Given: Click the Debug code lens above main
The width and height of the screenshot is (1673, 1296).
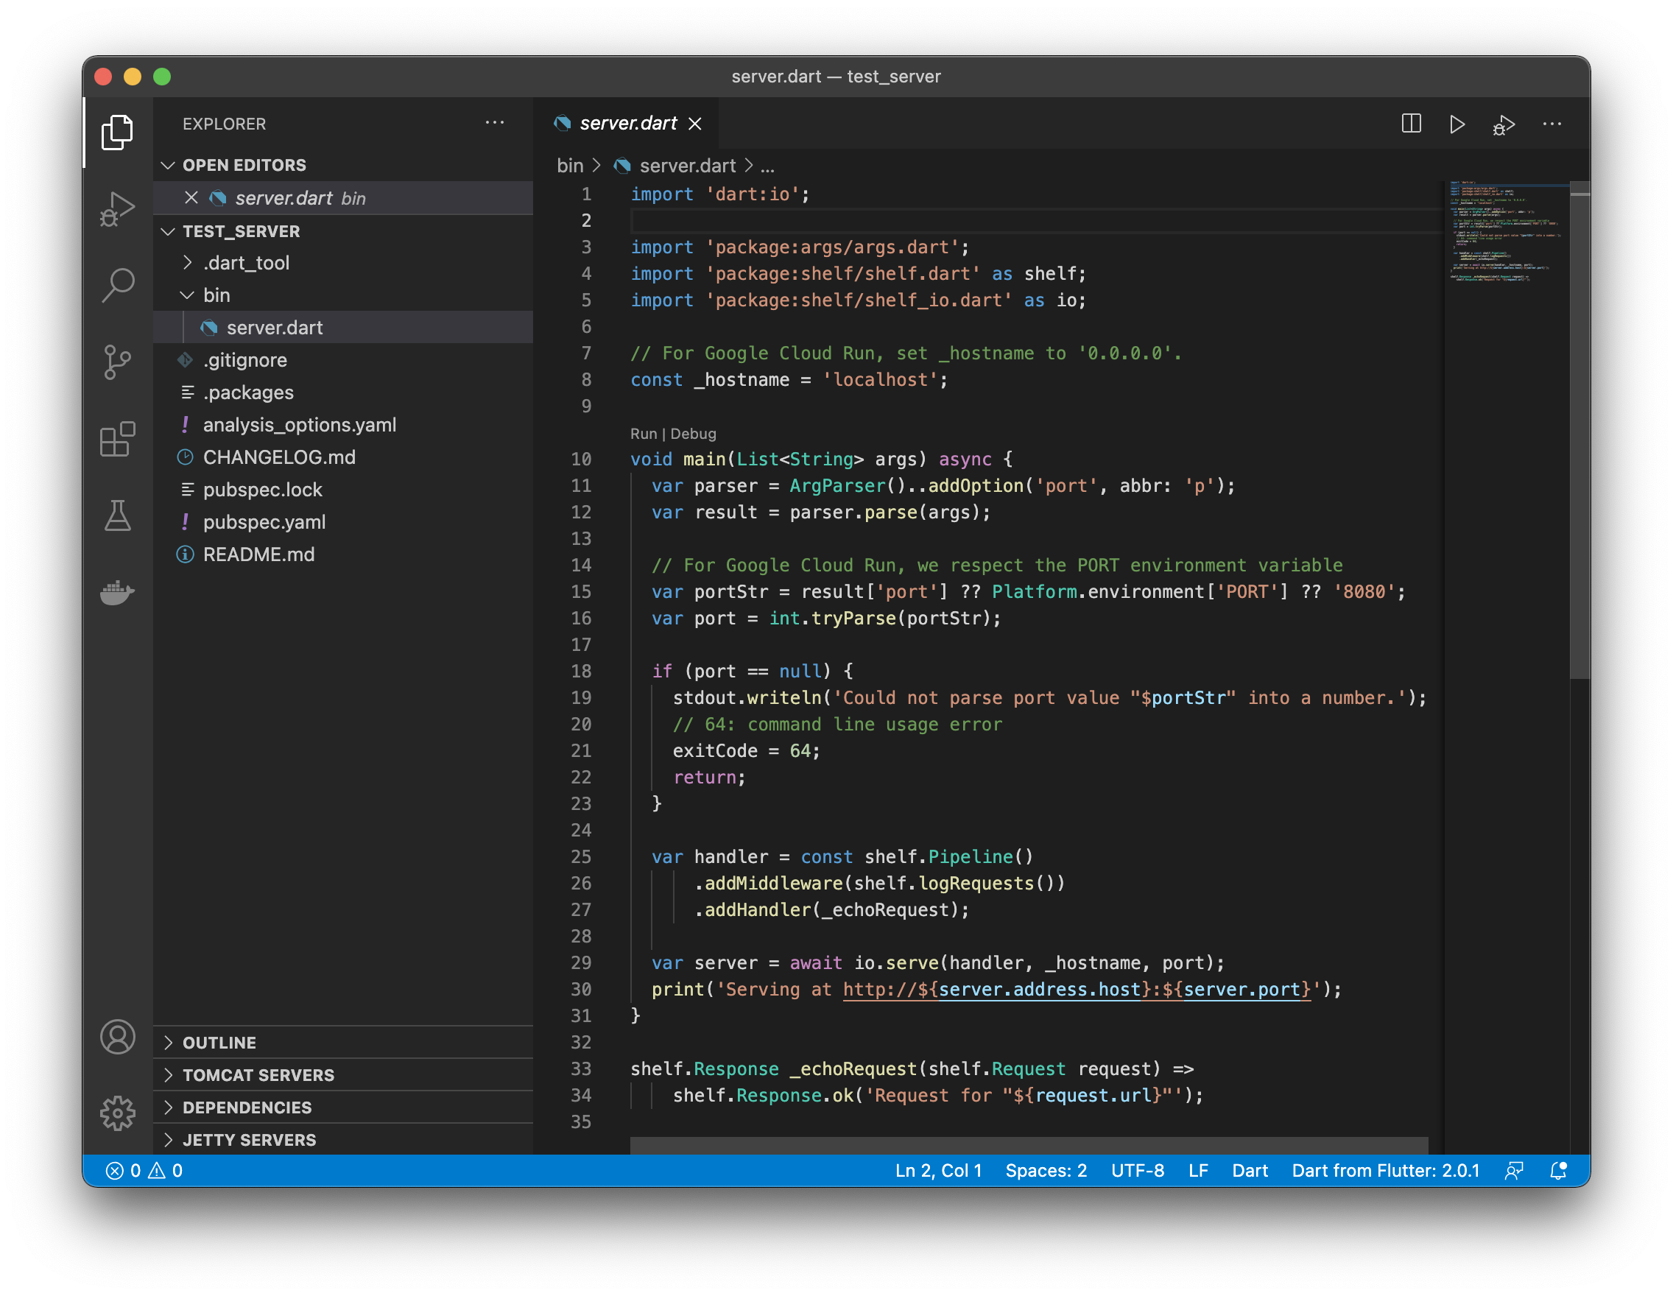Looking at the screenshot, I should (693, 434).
